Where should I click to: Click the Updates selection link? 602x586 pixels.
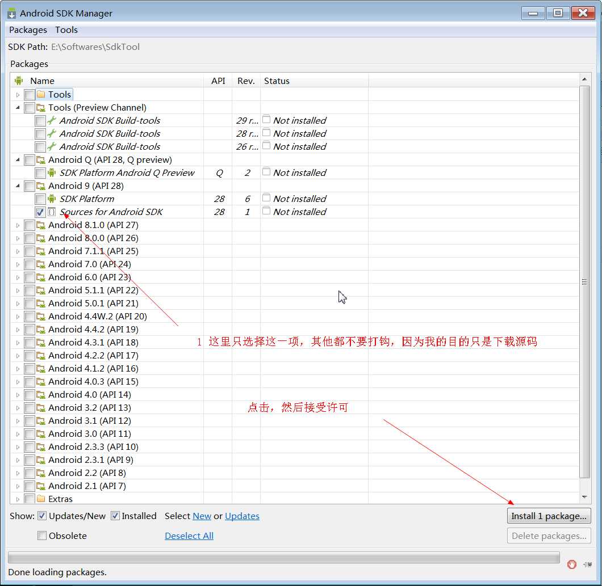click(243, 516)
